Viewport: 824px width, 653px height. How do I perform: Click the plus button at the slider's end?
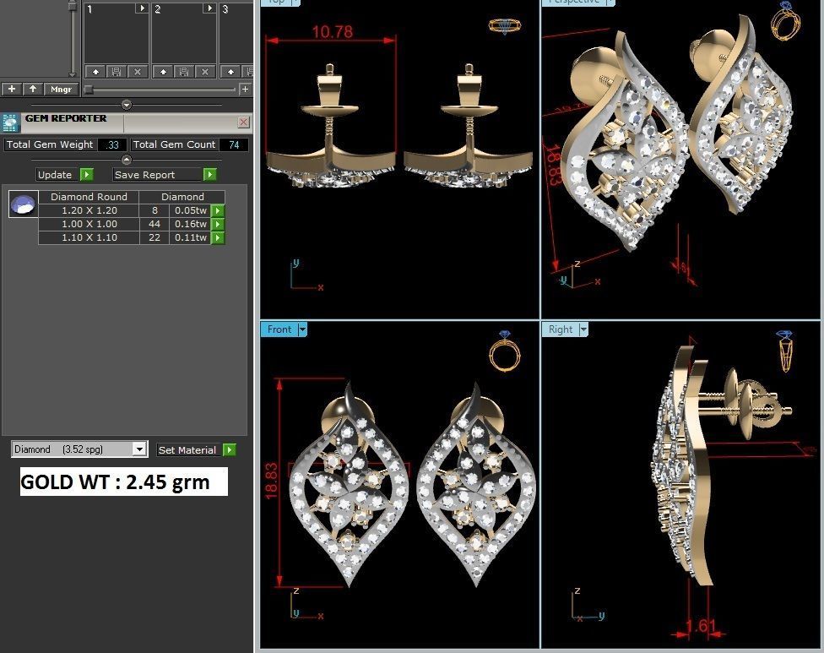coord(245,90)
